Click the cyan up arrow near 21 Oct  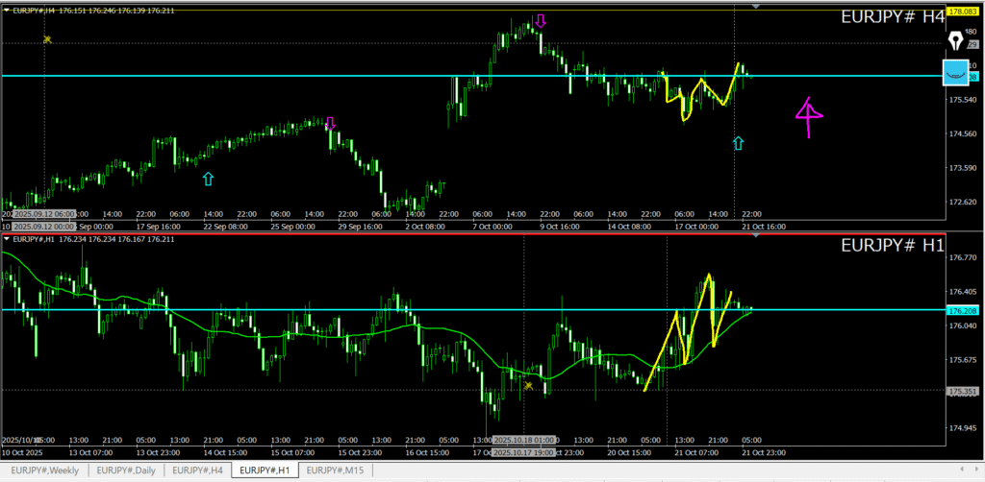tap(738, 143)
